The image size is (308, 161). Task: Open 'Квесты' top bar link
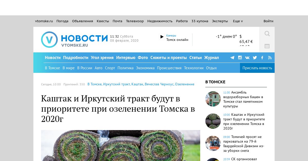103,21
